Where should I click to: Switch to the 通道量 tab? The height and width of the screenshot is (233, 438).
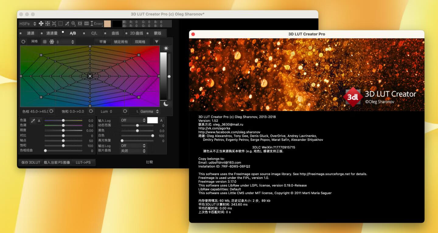pos(52,33)
